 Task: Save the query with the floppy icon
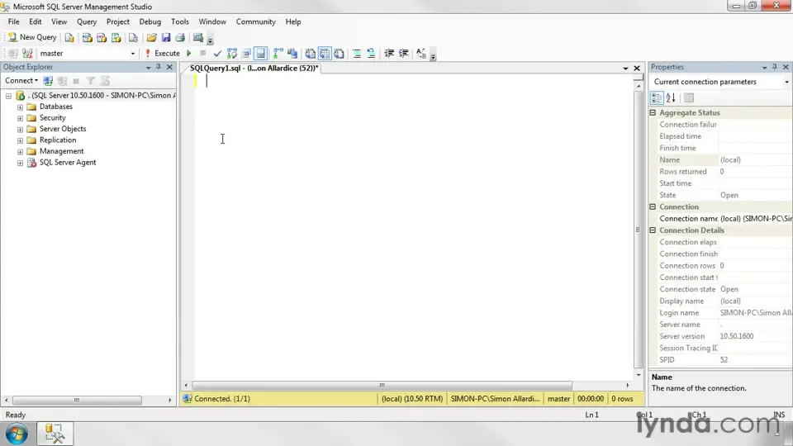click(166, 37)
